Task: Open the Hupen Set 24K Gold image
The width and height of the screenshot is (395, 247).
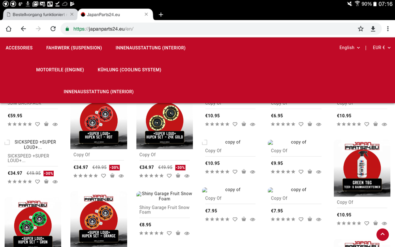Action: (x=164, y=126)
